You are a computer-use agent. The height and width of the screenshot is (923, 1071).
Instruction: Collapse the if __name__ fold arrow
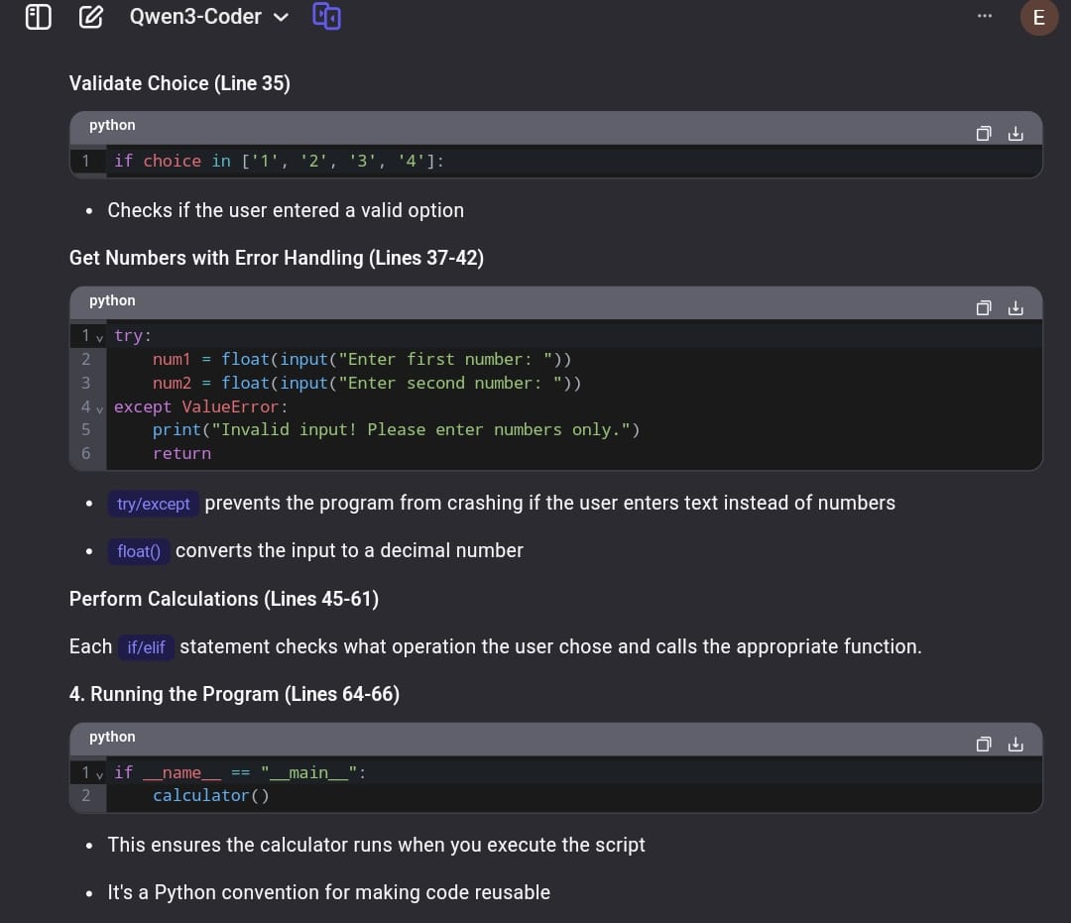point(100,774)
